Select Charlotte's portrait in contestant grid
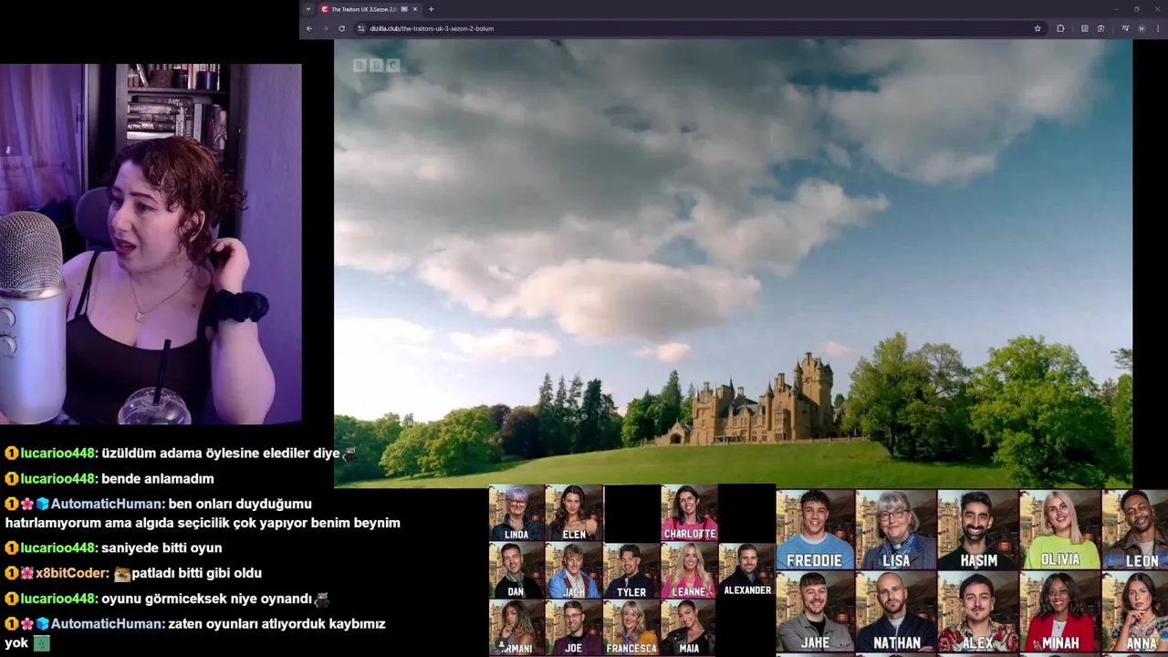This screenshot has width=1168, height=657. click(x=690, y=513)
